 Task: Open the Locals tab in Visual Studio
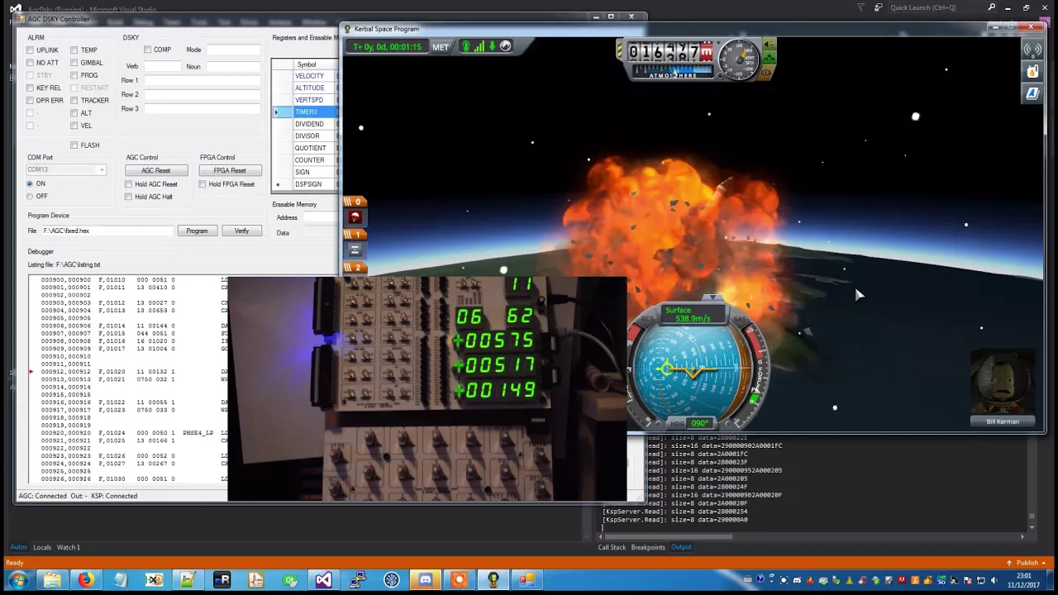click(42, 547)
